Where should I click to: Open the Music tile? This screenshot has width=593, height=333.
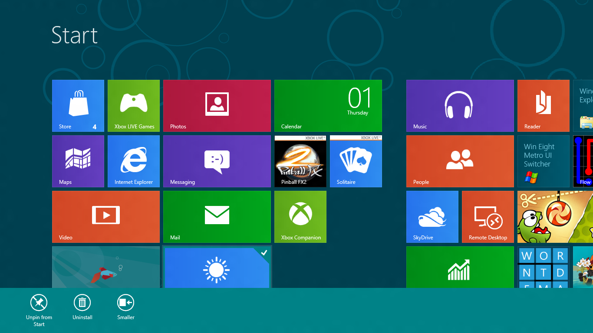pos(460,106)
